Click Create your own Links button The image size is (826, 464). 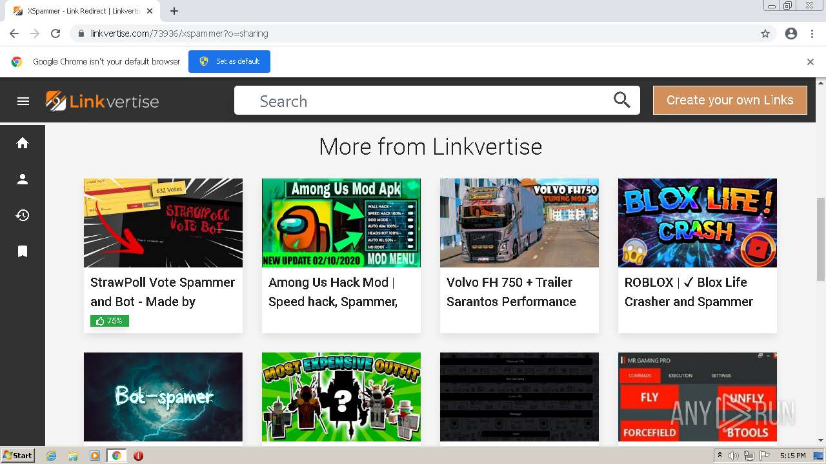(730, 100)
